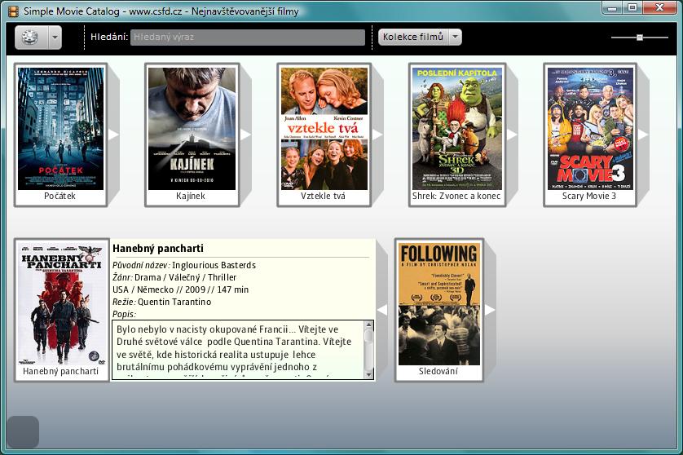This screenshot has width=683, height=455.
Task: Expand details arrow beside Shrek: Zvonec a konec
Action: tap(512, 135)
